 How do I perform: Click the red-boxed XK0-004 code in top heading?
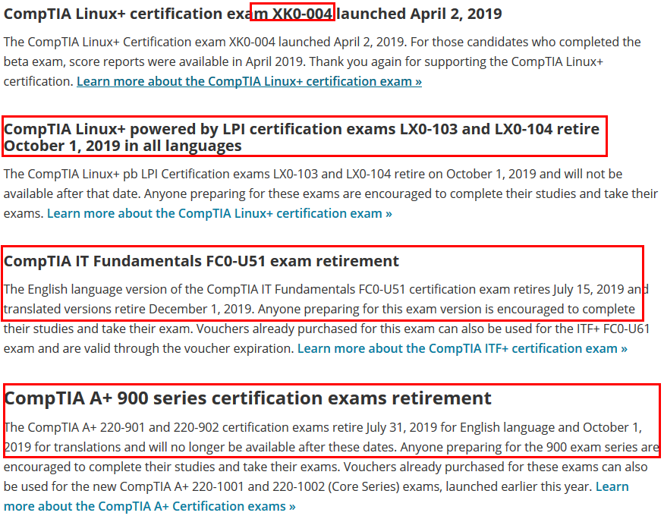tap(302, 14)
